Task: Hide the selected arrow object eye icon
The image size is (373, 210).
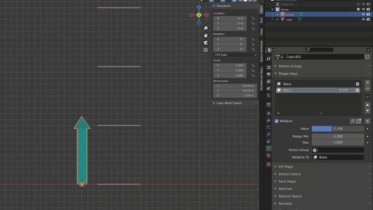Action: point(363,14)
